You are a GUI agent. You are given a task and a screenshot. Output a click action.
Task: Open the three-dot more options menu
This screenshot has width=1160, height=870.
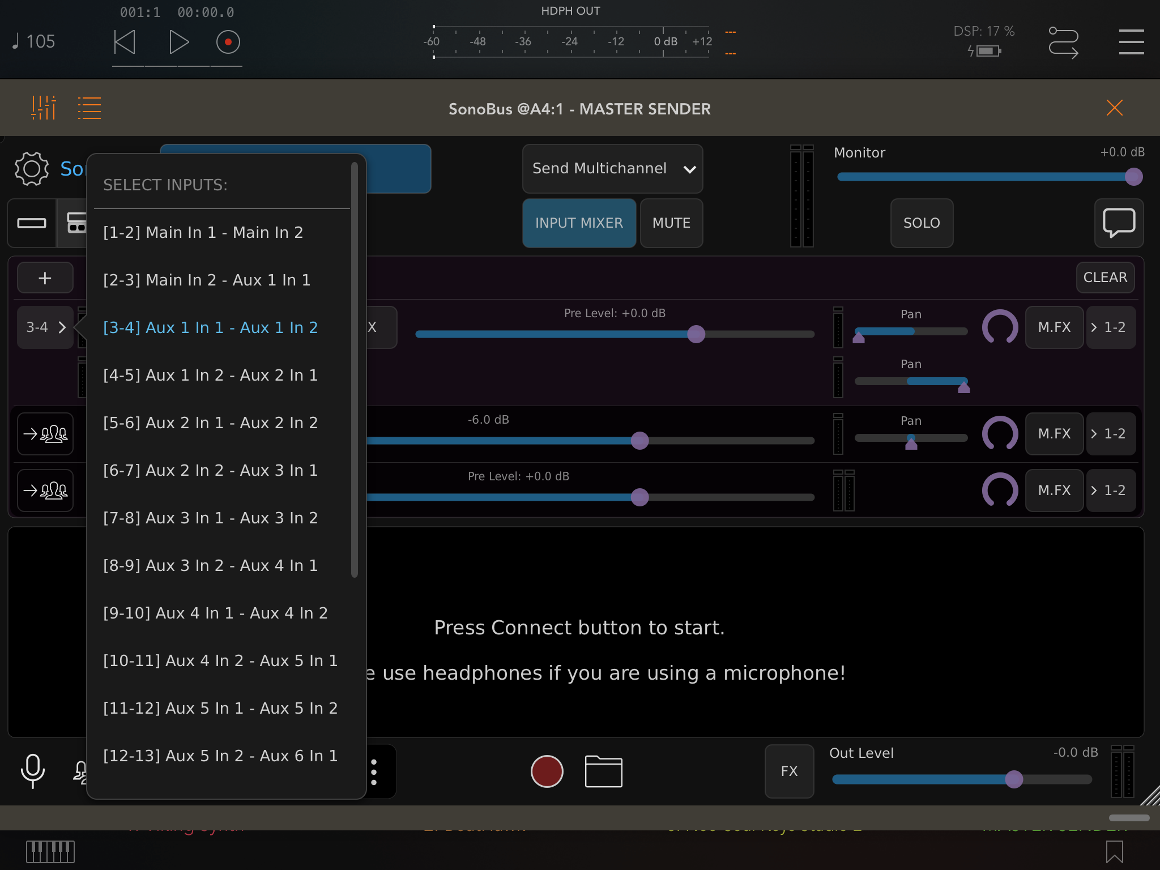[374, 772]
